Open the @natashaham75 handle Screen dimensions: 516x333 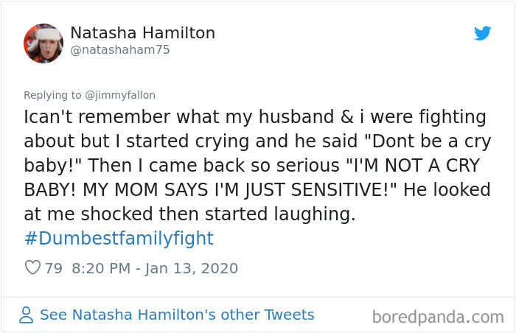click(125, 50)
